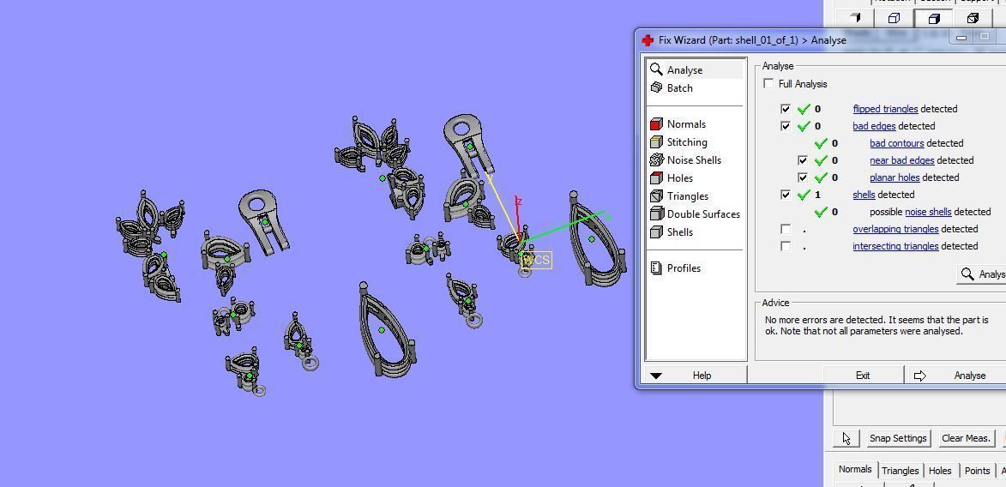Open the flipped triangles link
This screenshot has height=487, width=1006.
pos(885,109)
